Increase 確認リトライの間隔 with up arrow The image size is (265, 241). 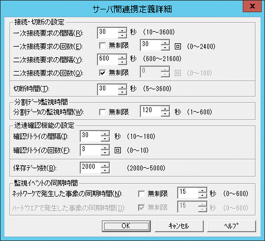105,133
